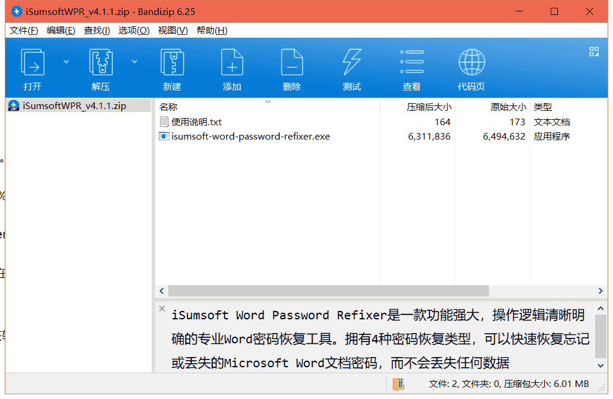
Task: Click the text document icon of 使用说明.txt
Action: (164, 122)
